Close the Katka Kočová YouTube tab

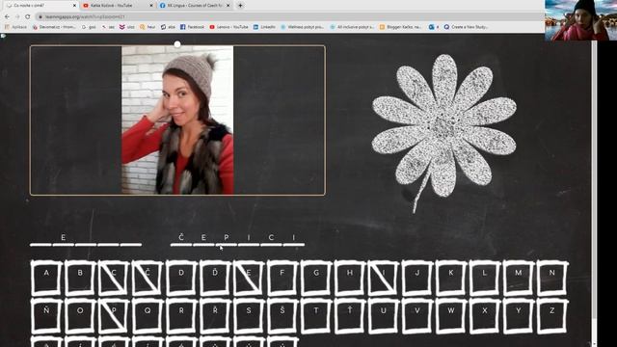coord(151,6)
